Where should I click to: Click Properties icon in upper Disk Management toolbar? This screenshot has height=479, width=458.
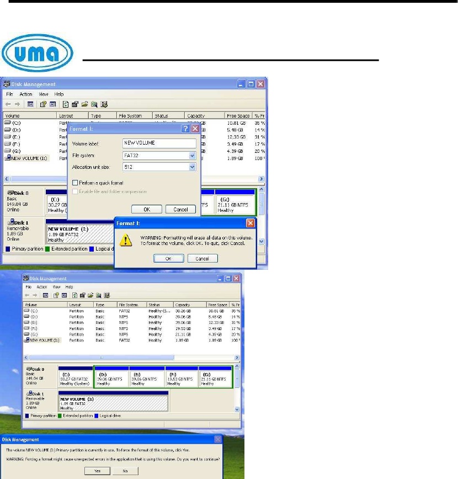[x=75, y=104]
